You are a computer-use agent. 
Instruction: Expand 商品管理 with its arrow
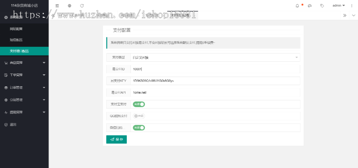pos(44,63)
